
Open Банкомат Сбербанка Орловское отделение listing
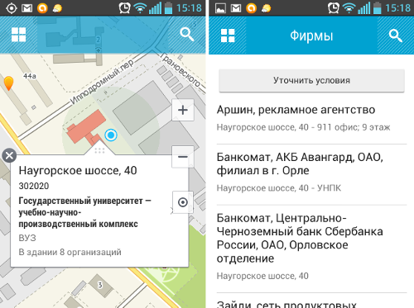(x=311, y=246)
